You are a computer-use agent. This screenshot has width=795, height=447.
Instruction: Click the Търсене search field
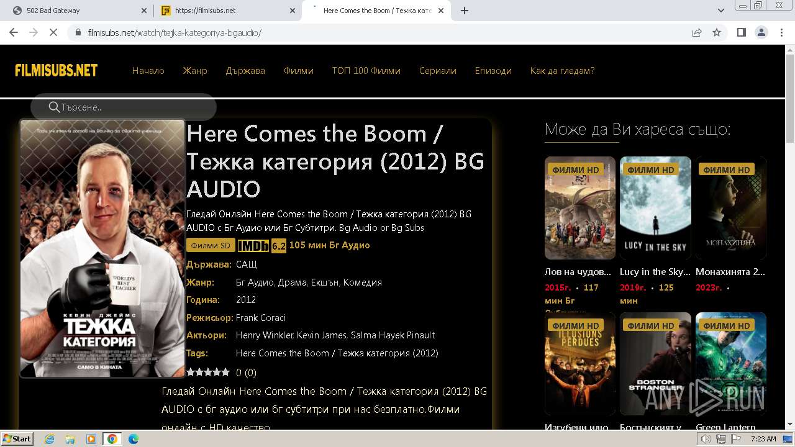pos(124,107)
